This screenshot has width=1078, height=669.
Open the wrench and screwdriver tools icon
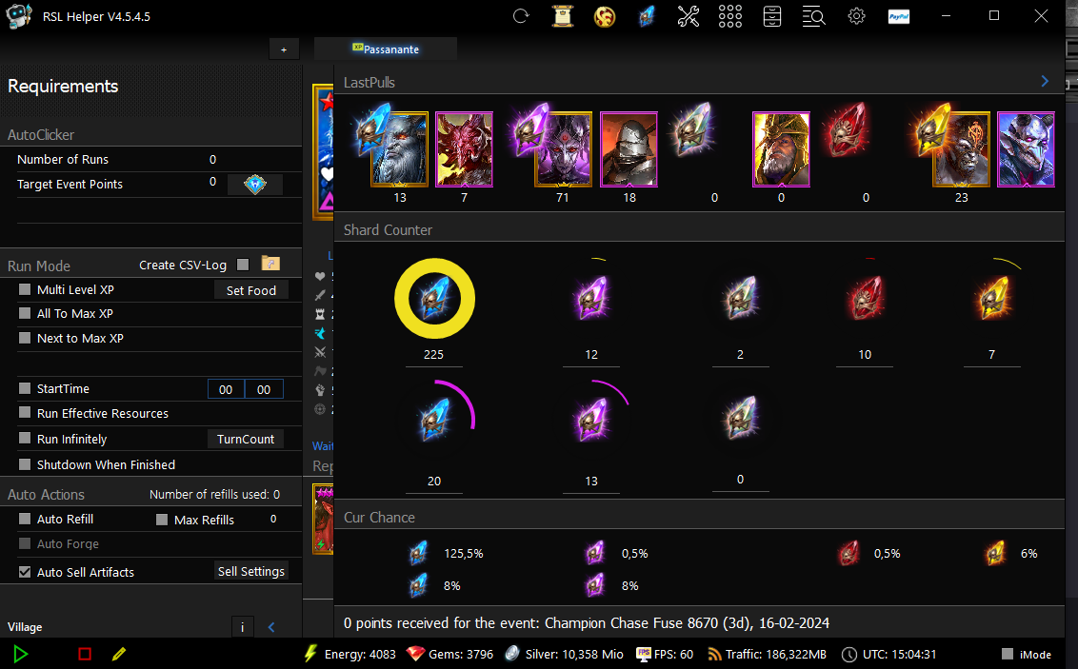[689, 16]
